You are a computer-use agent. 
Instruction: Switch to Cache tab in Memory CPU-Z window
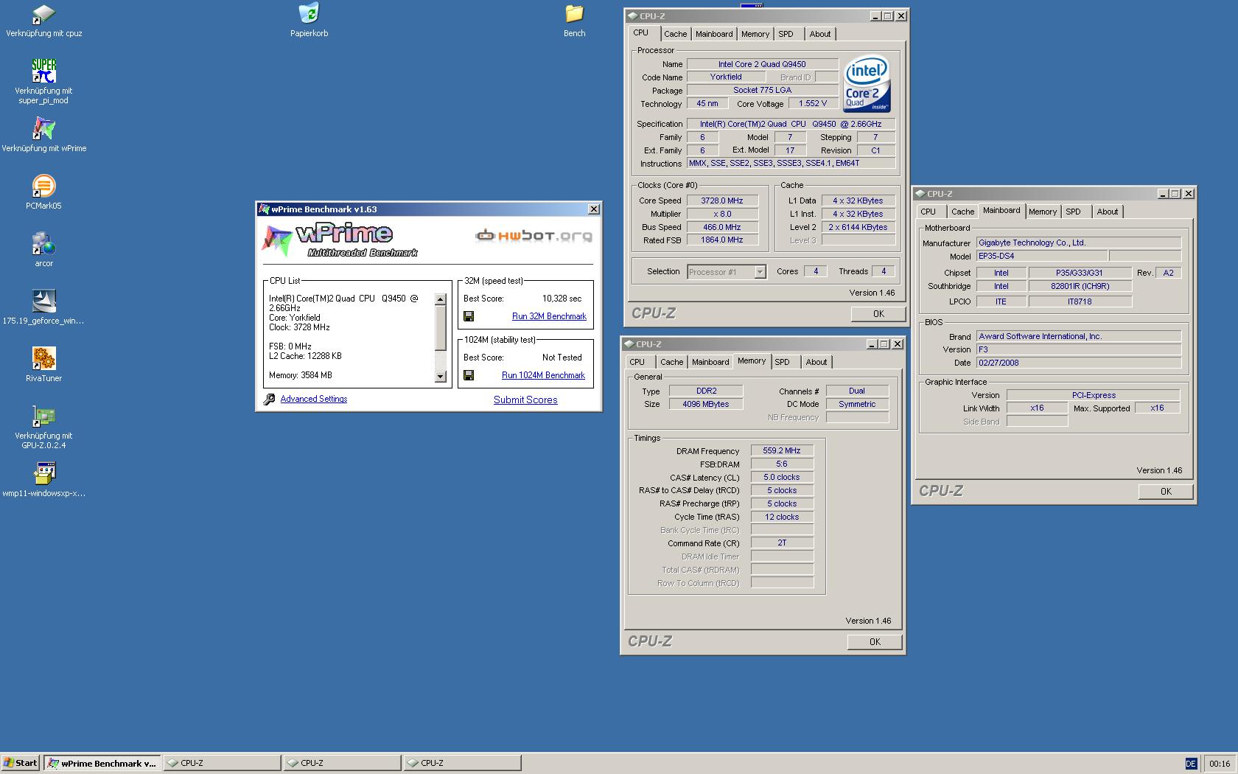tap(671, 362)
